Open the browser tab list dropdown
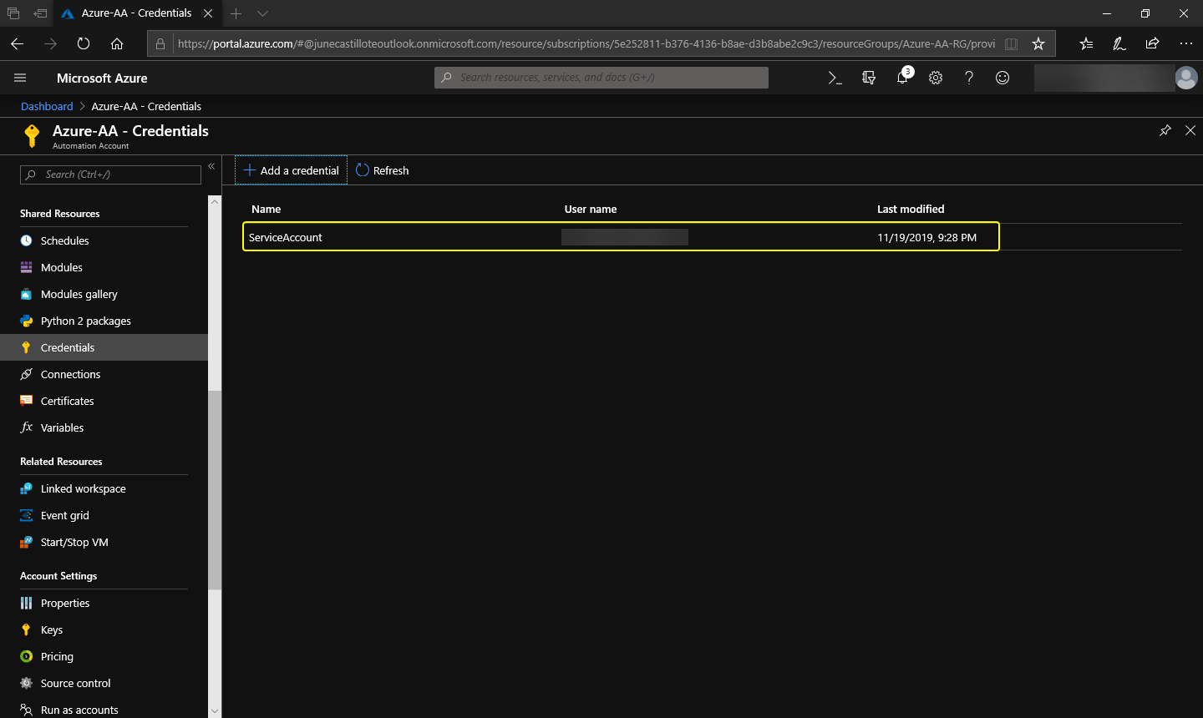 (262, 13)
